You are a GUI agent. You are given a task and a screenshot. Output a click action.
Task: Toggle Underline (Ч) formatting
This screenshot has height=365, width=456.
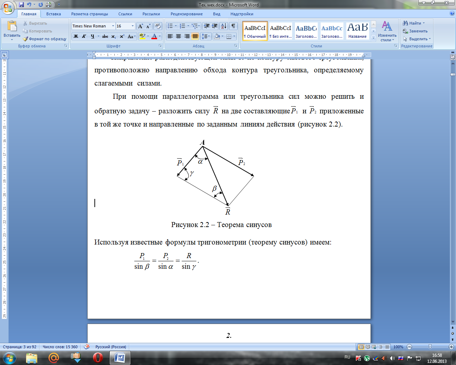(93, 36)
